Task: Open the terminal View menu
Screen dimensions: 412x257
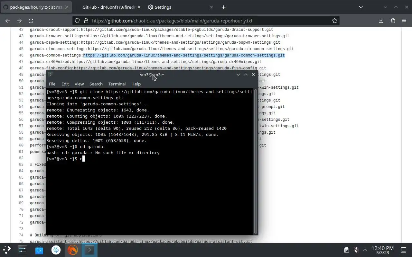Action: pyautogui.click(x=79, y=84)
